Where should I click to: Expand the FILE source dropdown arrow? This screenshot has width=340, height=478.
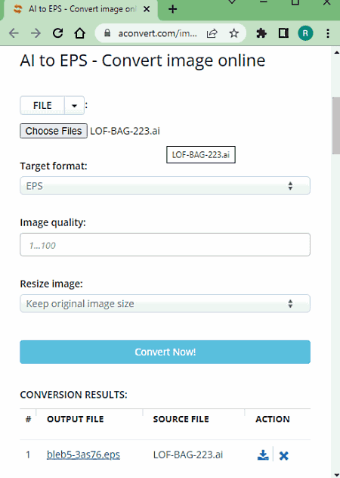74,105
